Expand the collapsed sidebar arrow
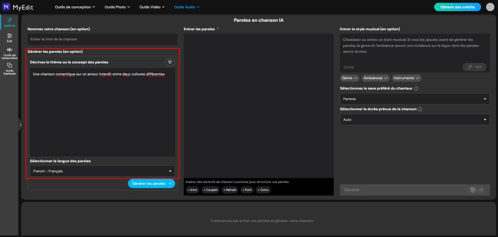Viewport: 498px width, 237px height. 20,125
